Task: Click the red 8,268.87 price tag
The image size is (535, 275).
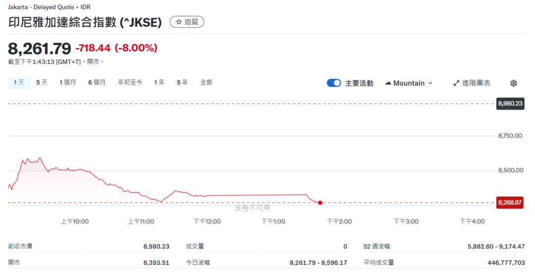Action: pos(510,203)
